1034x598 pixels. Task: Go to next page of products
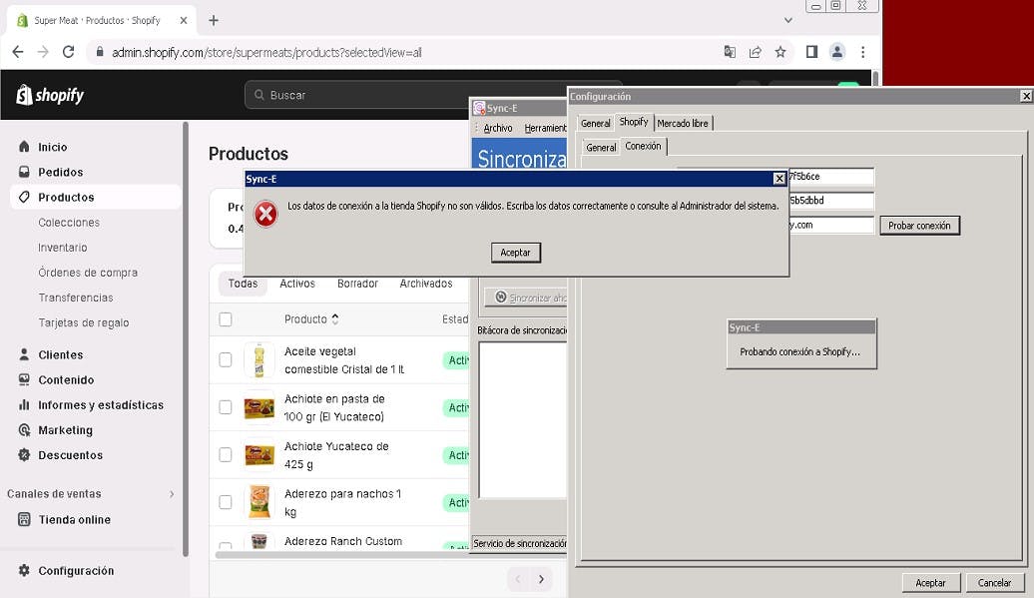pos(541,579)
